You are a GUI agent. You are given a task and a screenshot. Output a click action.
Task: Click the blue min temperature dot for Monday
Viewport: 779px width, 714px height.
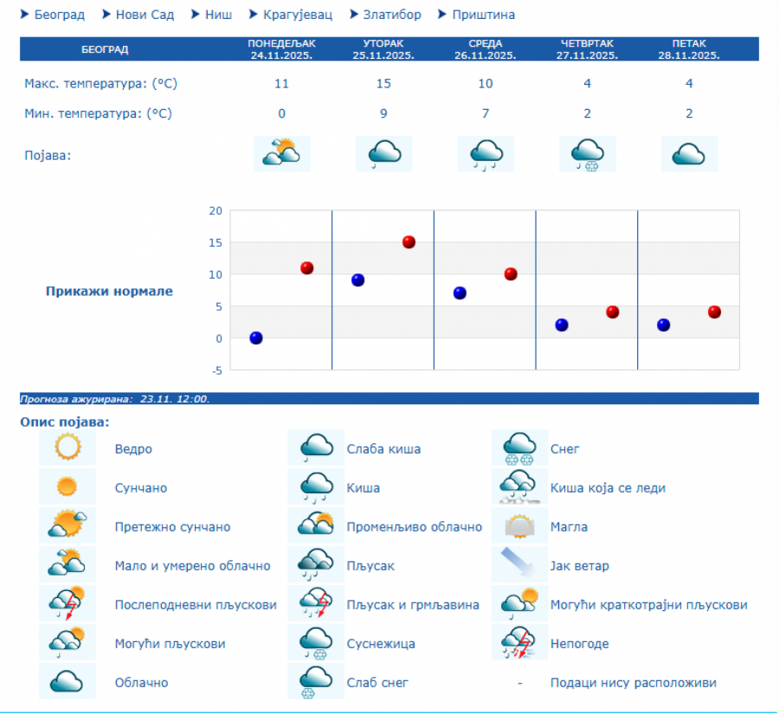(256, 338)
